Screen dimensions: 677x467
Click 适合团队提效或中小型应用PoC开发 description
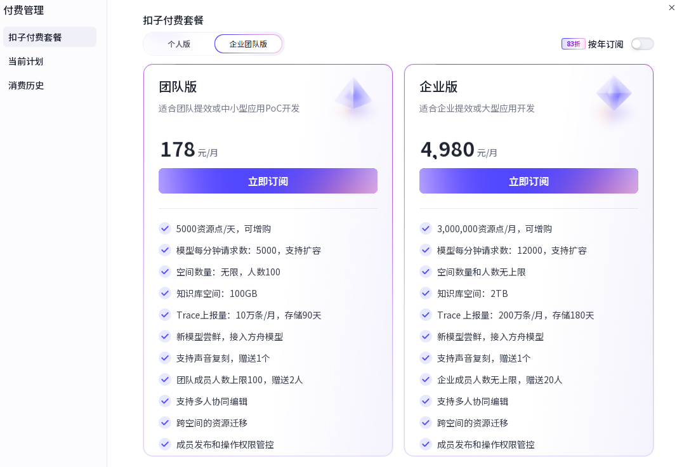[x=229, y=109]
